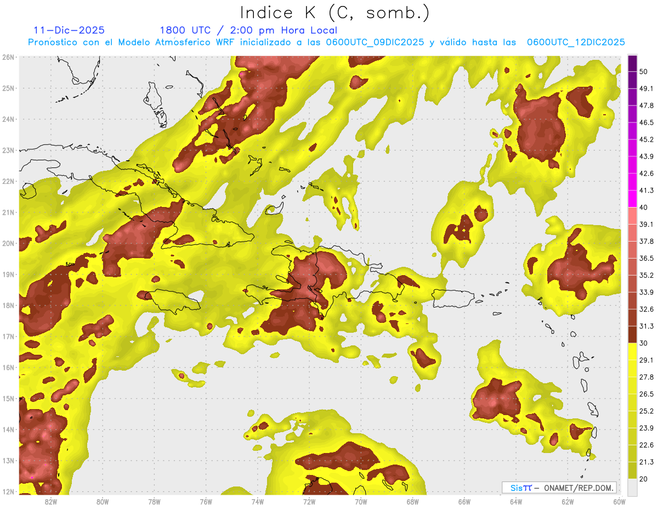Select the dark purple color bar segment above 50

coord(632,63)
